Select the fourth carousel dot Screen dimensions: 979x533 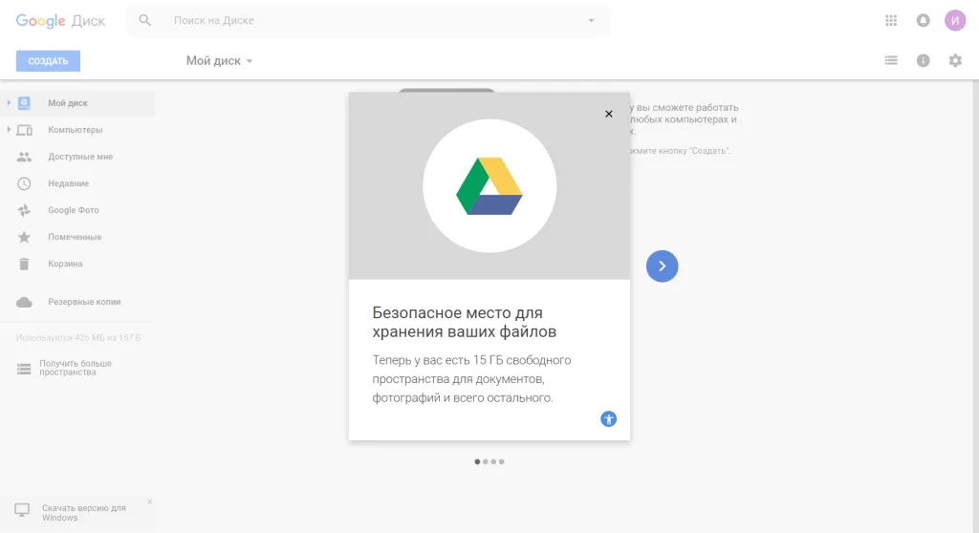(x=501, y=462)
